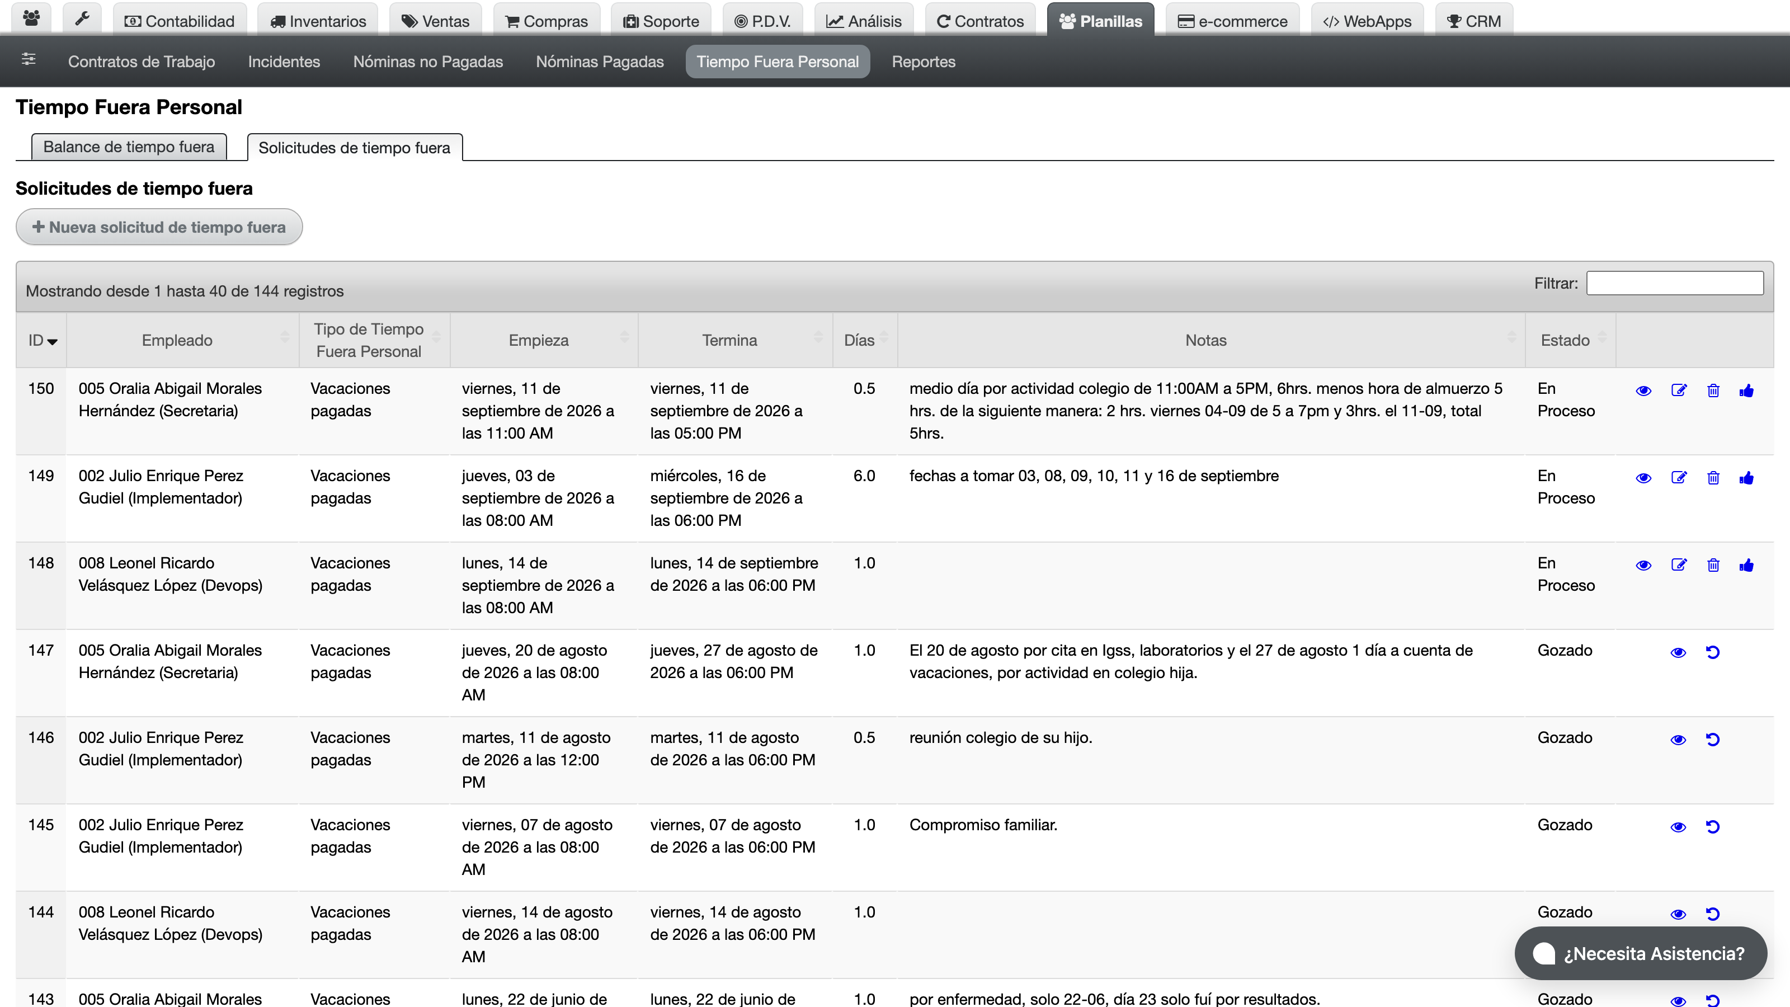1790x1007 pixels.
Task: Edit request 150 with pencil icon
Action: pyautogui.click(x=1679, y=390)
